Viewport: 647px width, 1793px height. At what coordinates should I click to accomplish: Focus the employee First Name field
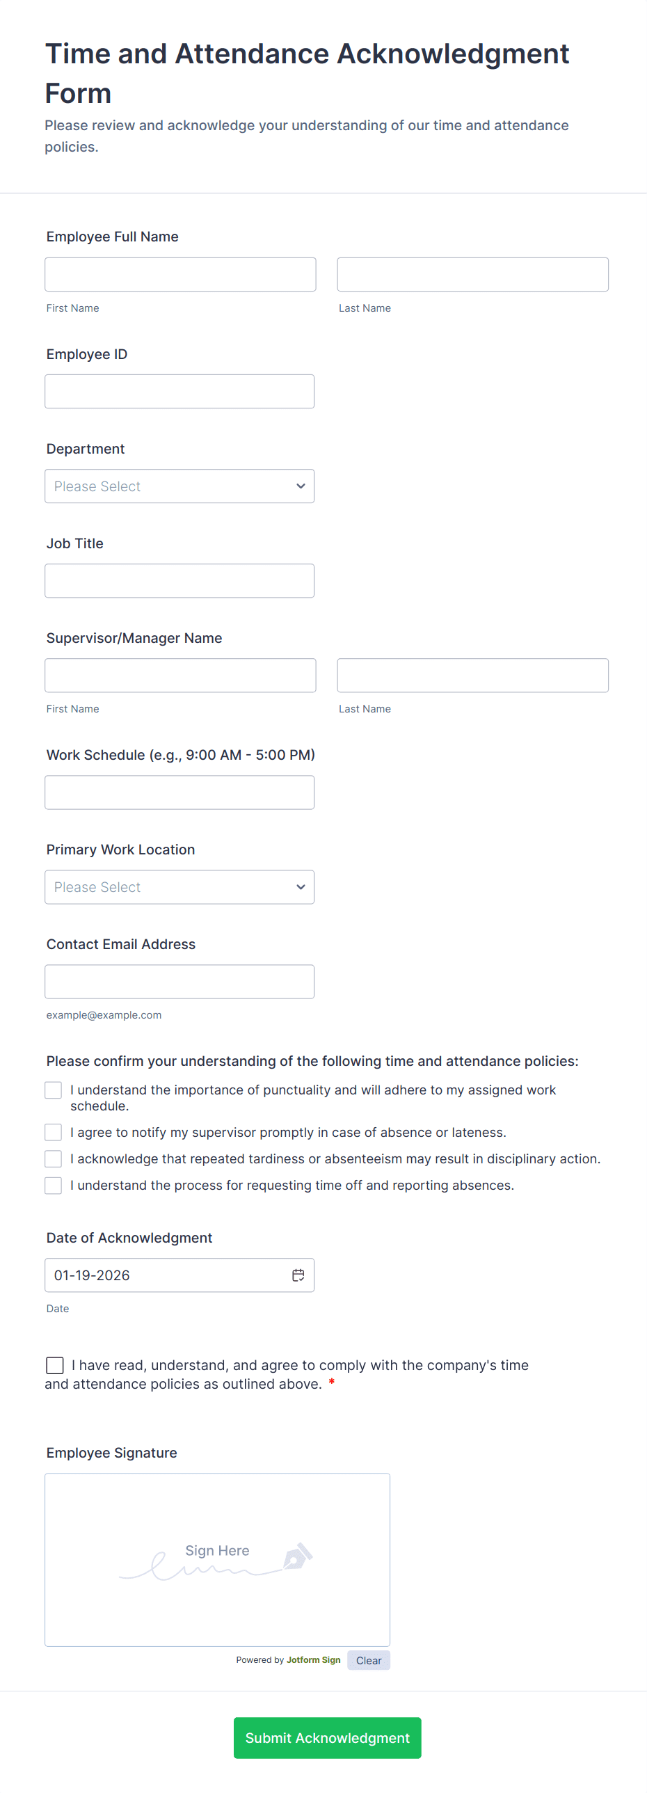pyautogui.click(x=180, y=275)
